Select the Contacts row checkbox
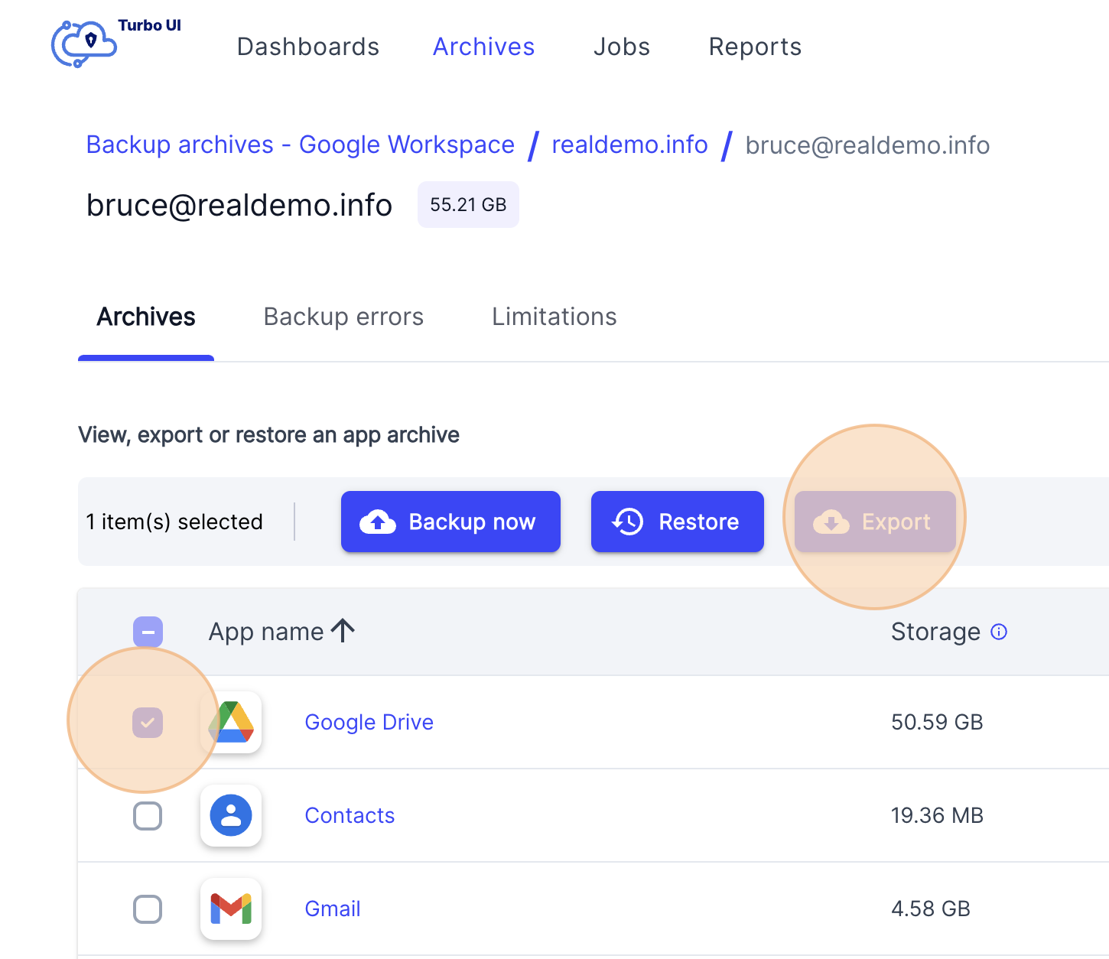Viewport: 1109px width, 959px height. pyautogui.click(x=148, y=816)
